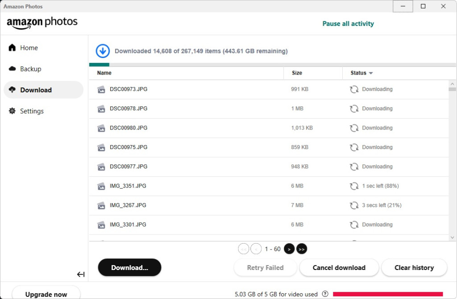Viewport: 457px width, 299px height.
Task: Click the Settings gear icon
Action: point(12,111)
